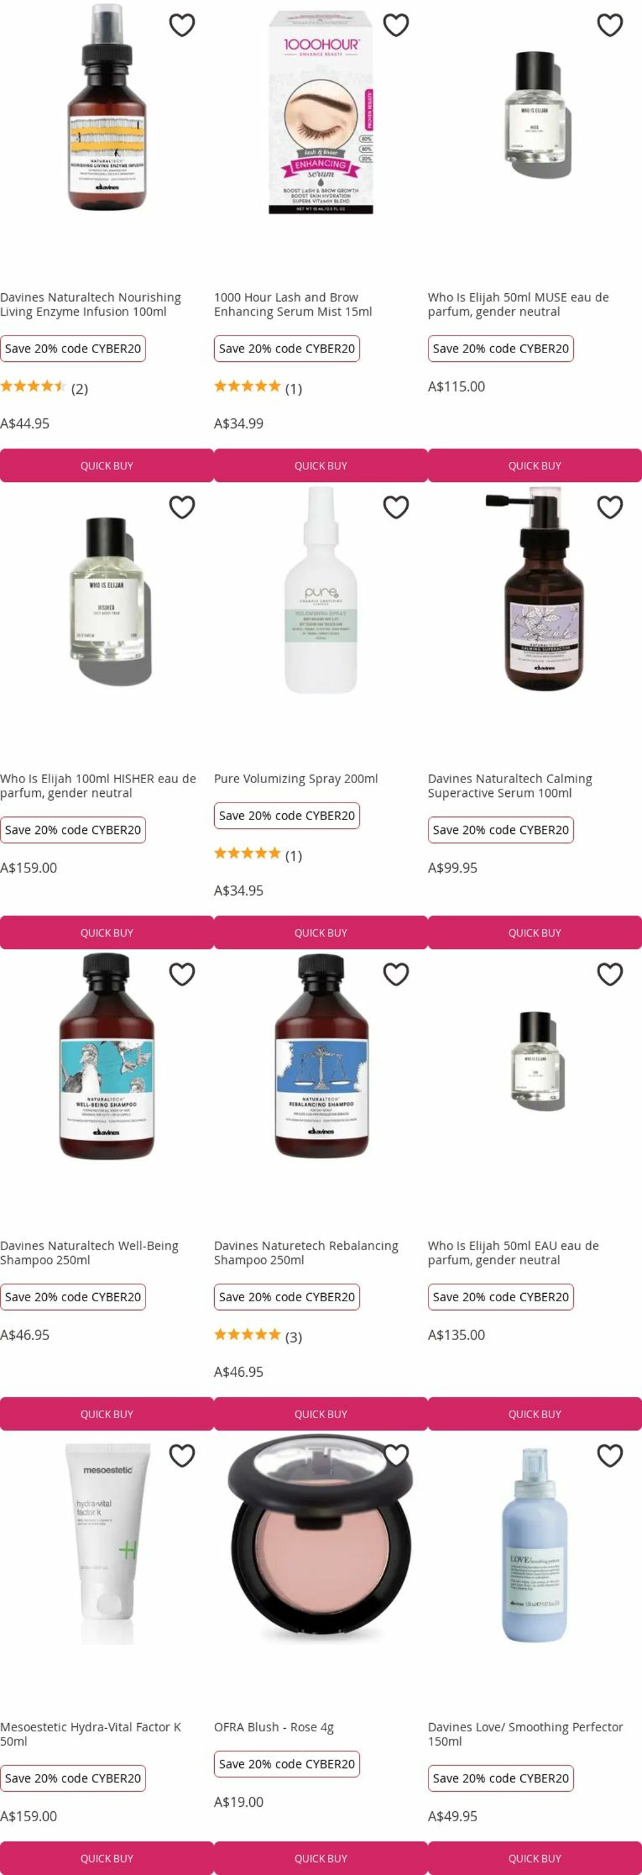Favorite the Davines Rebalancing Shampoo heart icon
This screenshot has width=642, height=1875.
395,974
